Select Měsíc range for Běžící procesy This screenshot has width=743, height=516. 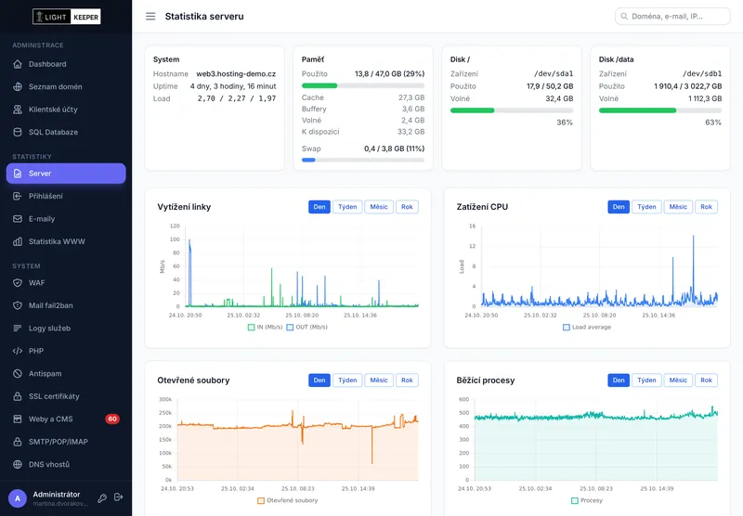[678, 381]
